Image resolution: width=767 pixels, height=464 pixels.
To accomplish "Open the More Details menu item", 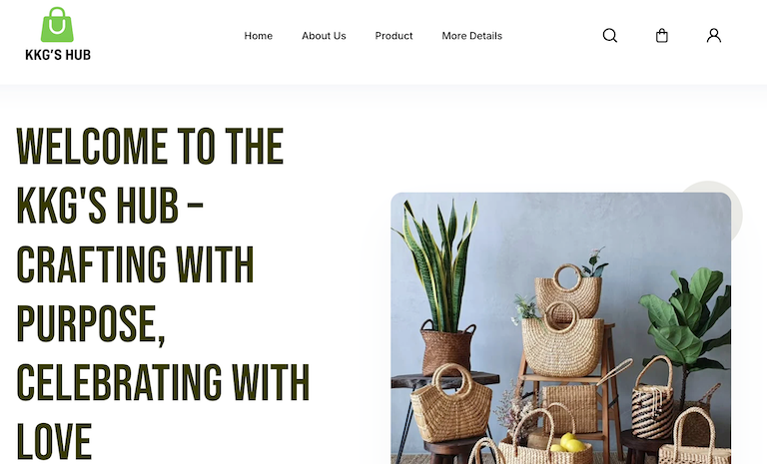I will pos(472,36).
